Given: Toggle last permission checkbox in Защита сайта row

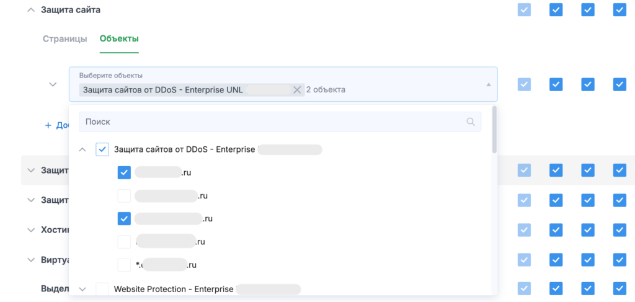Looking at the screenshot, I should tap(619, 10).
